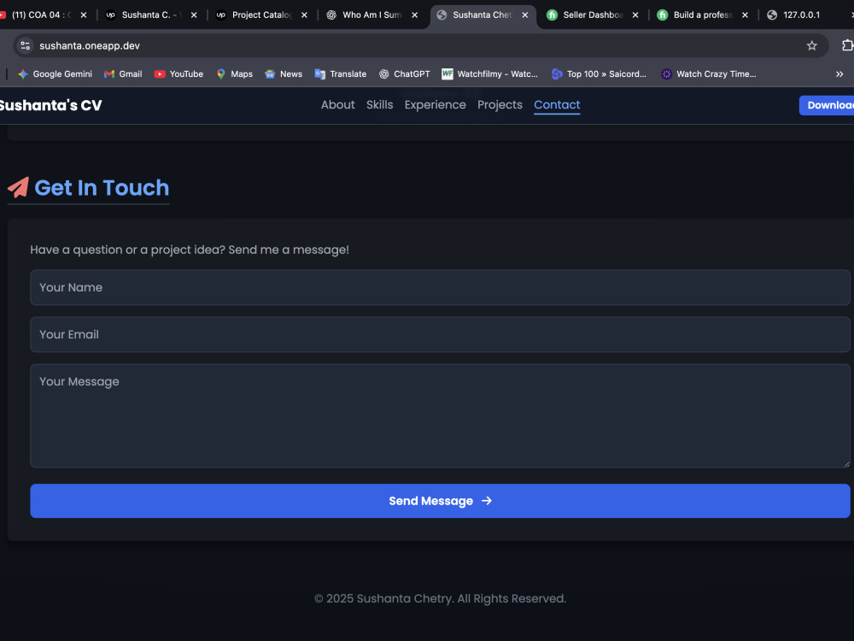Image resolution: width=854 pixels, height=641 pixels.
Task: Open the Google Gemini bookmark
Action: (x=55, y=74)
